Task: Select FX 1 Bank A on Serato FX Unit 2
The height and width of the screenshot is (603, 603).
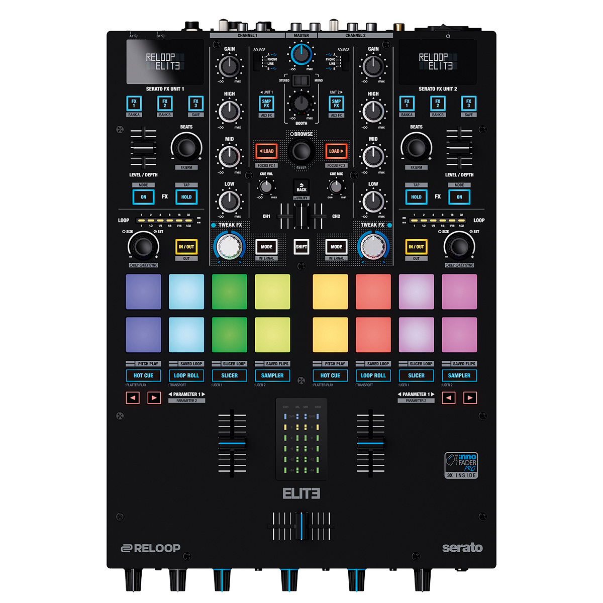Action: [407, 104]
